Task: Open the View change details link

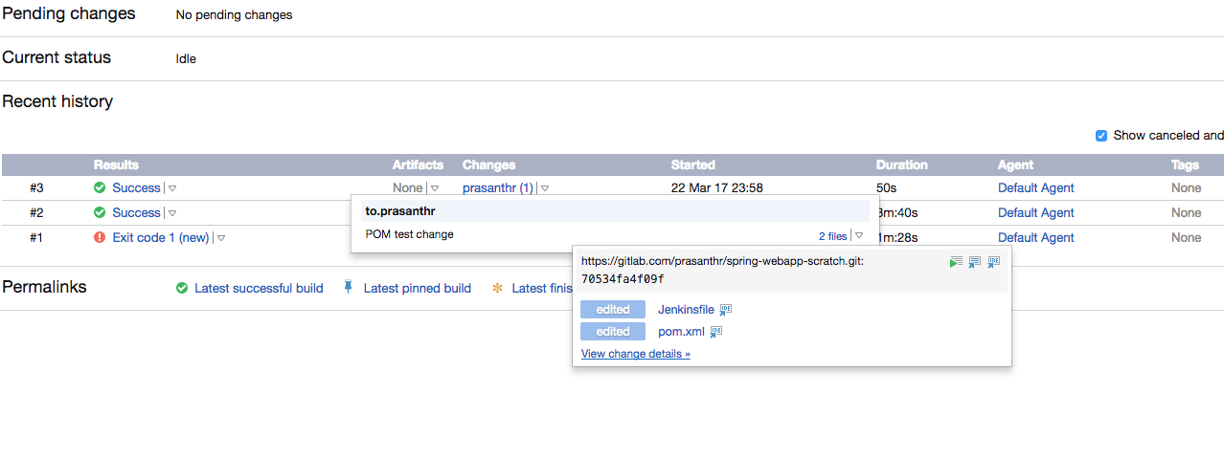Action: click(x=636, y=354)
